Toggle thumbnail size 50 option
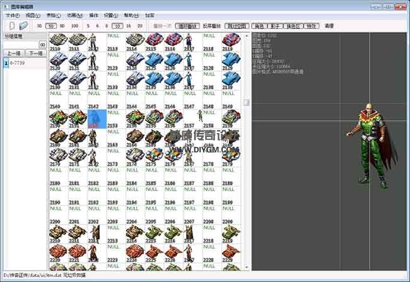The image size is (410, 282). tap(51, 26)
